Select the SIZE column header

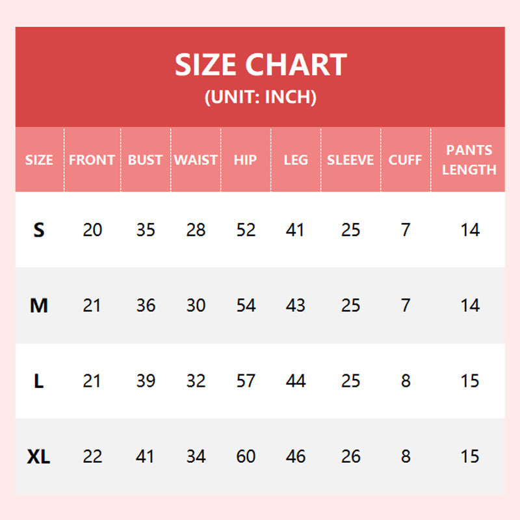pos(39,160)
